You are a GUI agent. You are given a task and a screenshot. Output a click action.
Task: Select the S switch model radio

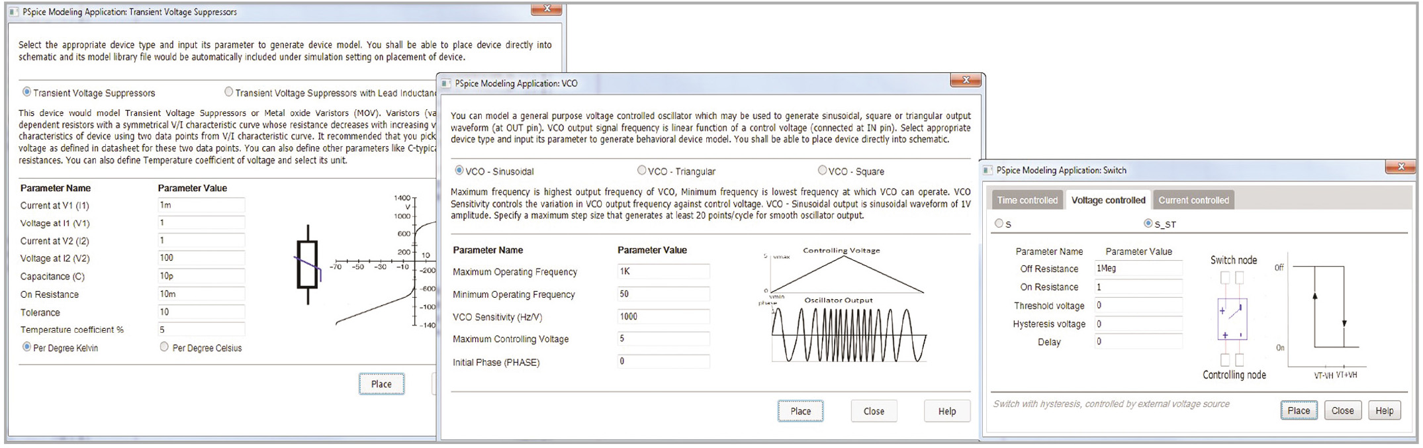pyautogui.click(x=999, y=224)
